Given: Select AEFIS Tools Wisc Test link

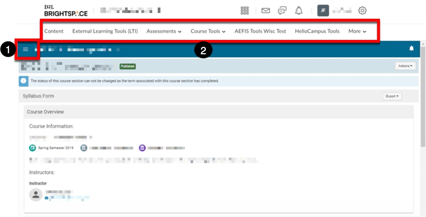Looking at the screenshot, I should [x=260, y=31].
